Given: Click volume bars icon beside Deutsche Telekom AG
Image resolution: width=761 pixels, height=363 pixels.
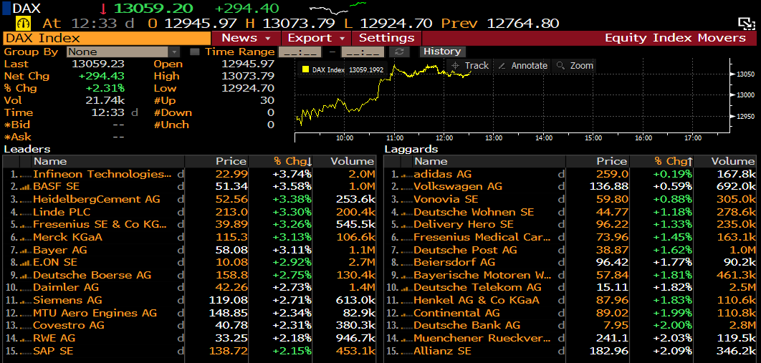Looking at the screenshot, I should point(406,287).
